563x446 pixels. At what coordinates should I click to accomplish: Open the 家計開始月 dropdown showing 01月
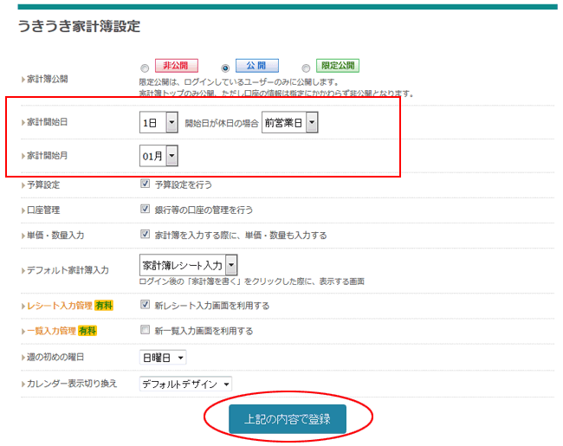click(x=159, y=156)
